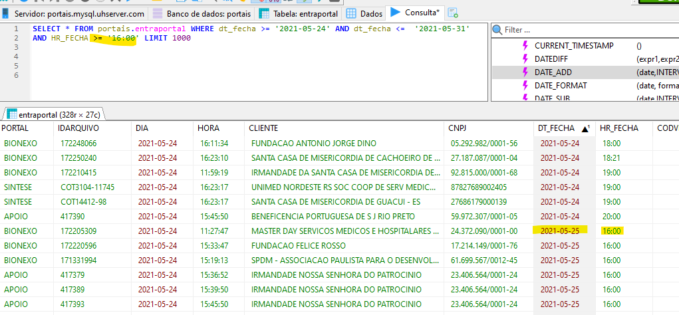This screenshot has width=679, height=315.
Task: Select cell COT14412-98
Action: click(93, 202)
